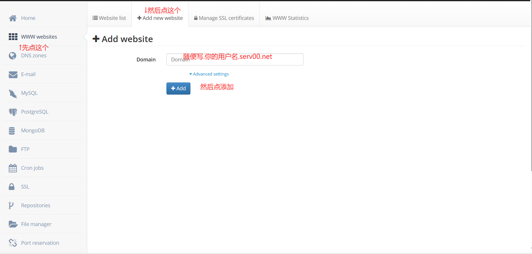532x254 pixels.
Task: Click the WWW websites grid icon
Action: tap(13, 37)
